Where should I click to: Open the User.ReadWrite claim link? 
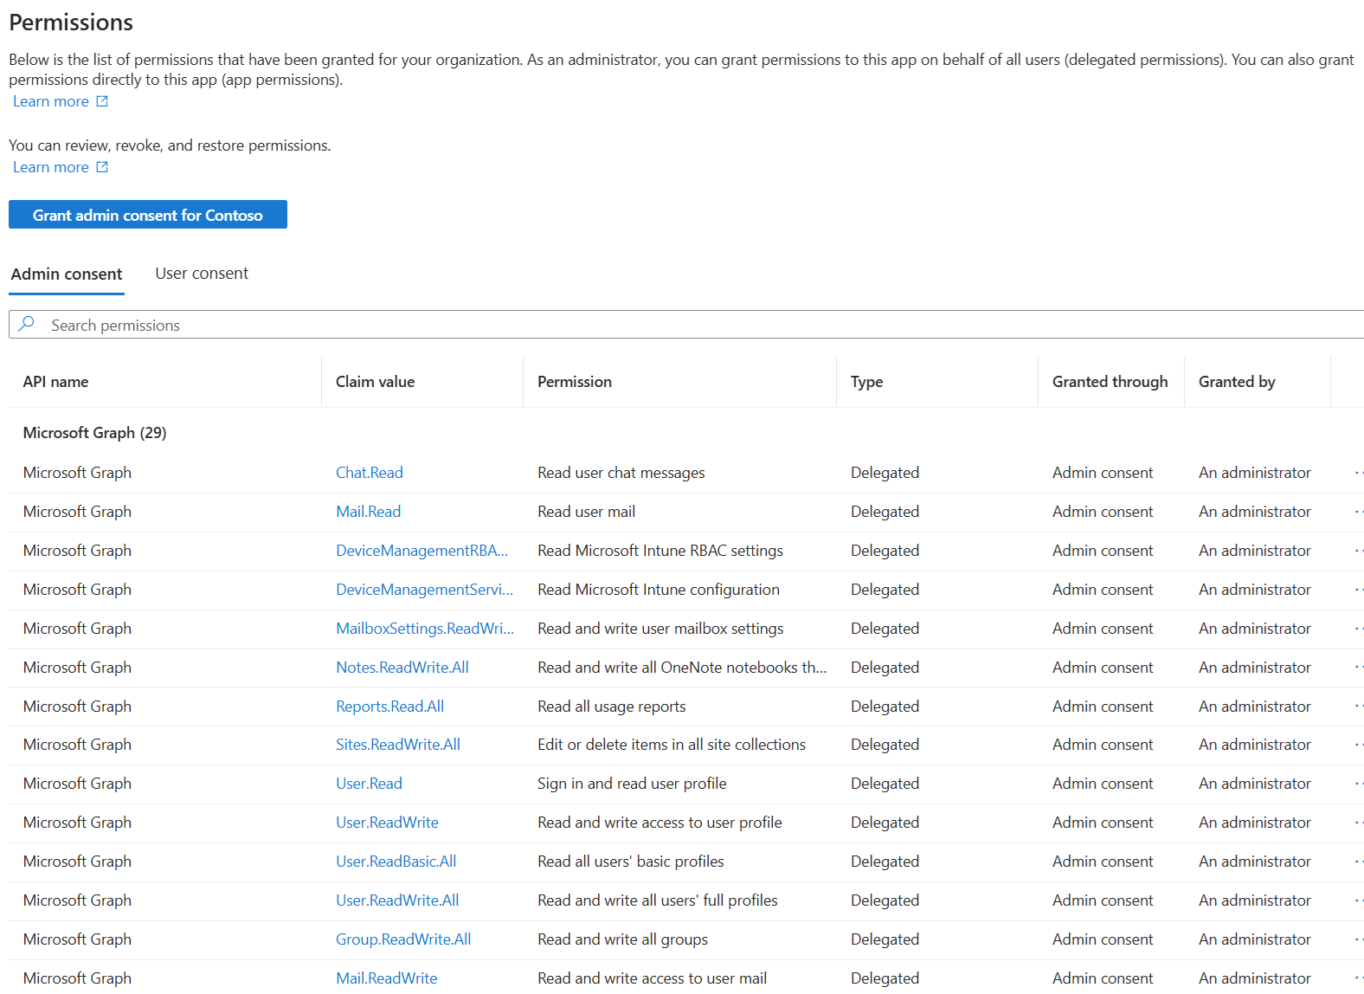point(388,823)
